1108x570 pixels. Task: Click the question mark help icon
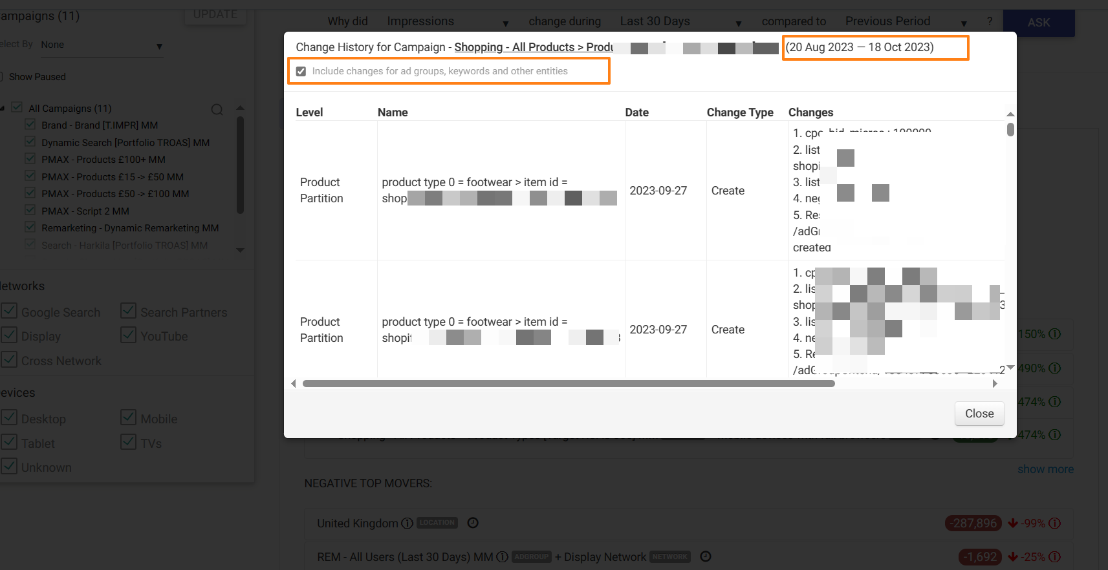pos(990,22)
